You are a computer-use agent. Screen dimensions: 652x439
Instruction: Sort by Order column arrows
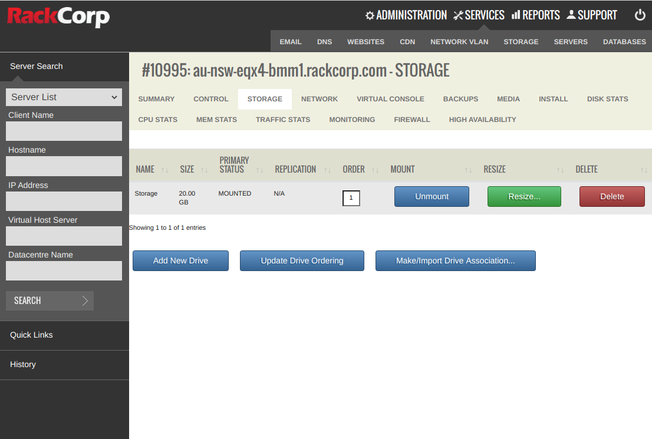point(375,170)
